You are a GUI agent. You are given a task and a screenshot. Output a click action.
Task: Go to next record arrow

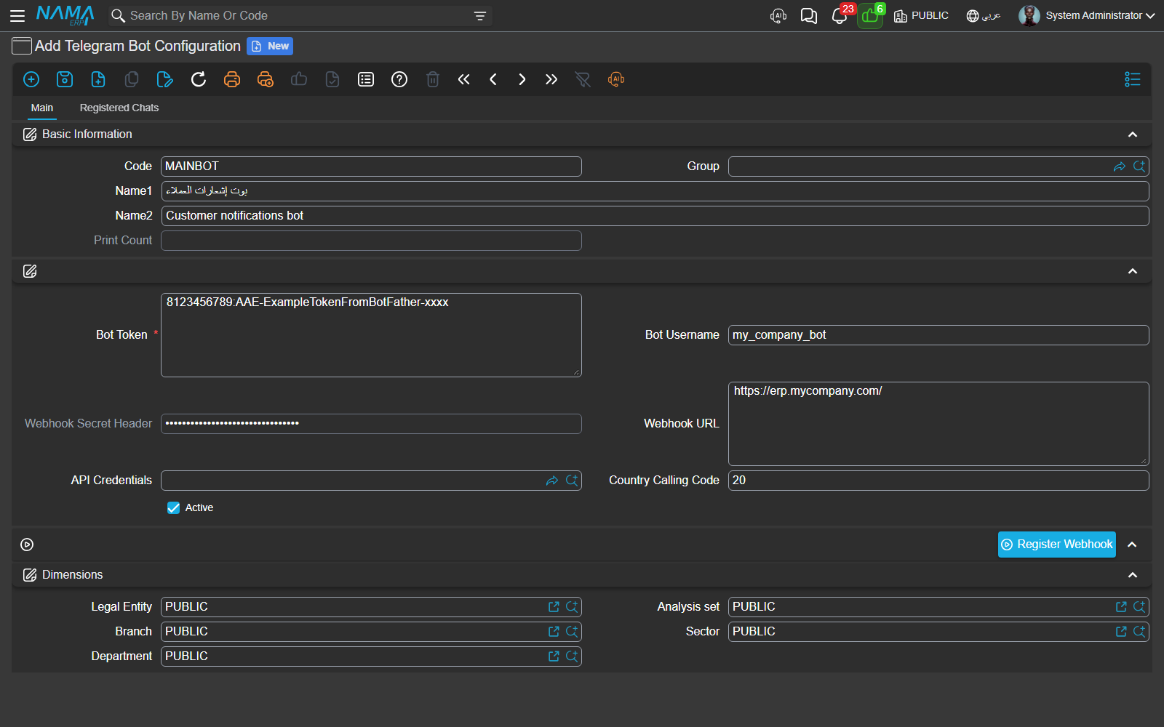[522, 79]
